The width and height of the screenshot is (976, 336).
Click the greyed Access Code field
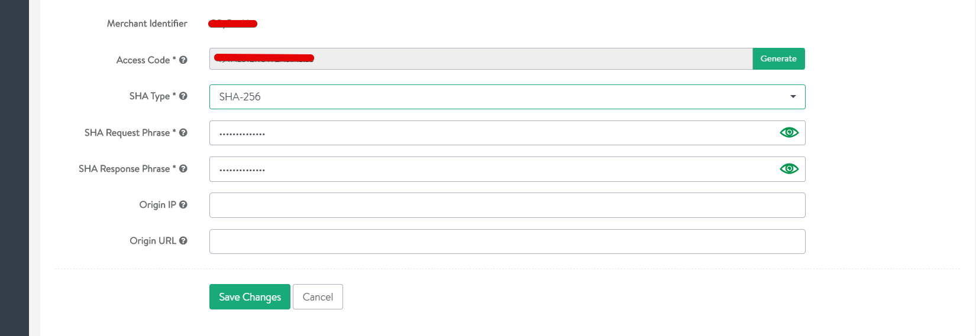coord(480,58)
